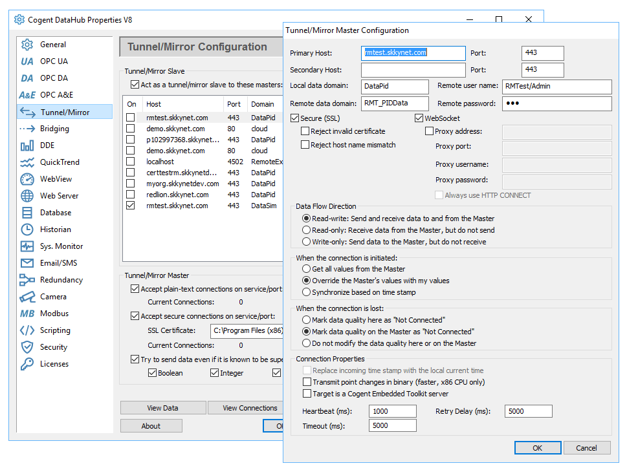Select the Scripting code brackets icon
Screen dimensions: 627x470
27,330
